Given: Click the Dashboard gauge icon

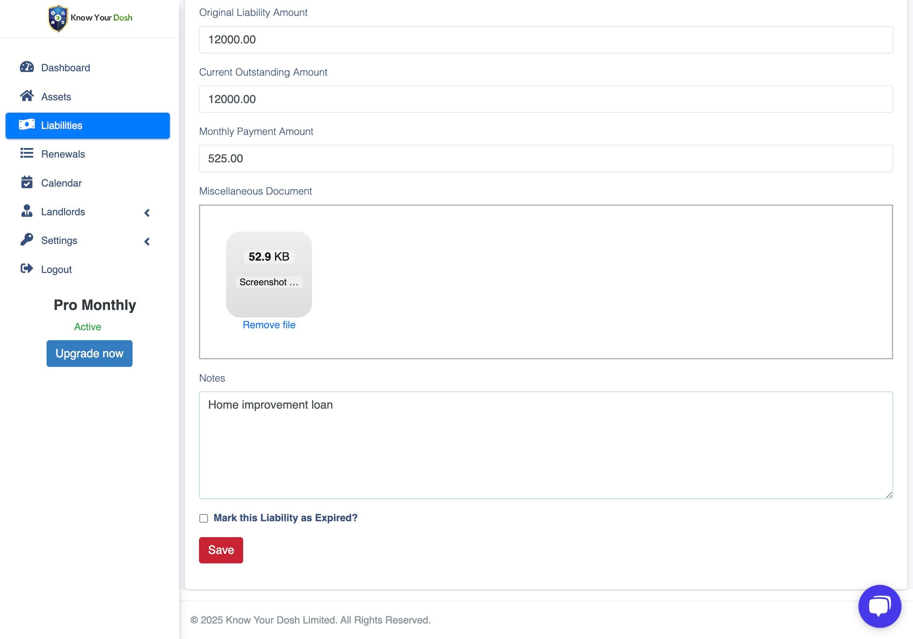Looking at the screenshot, I should point(27,67).
